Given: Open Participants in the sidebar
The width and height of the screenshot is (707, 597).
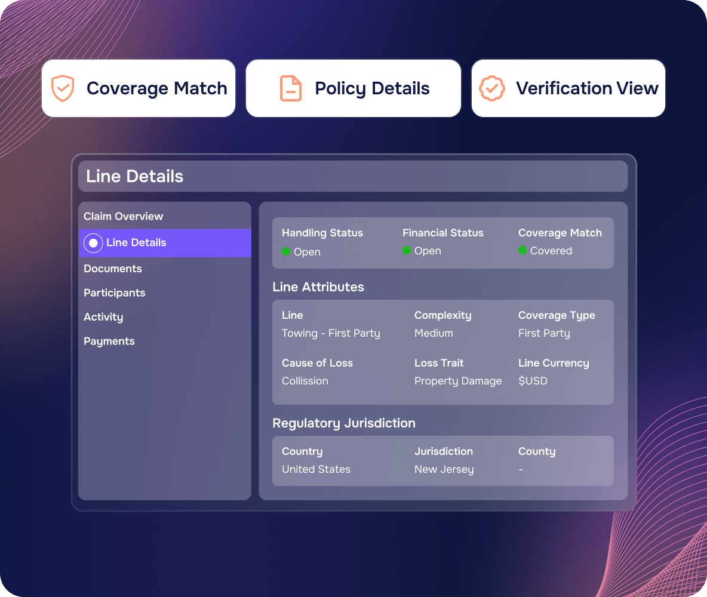Looking at the screenshot, I should (115, 293).
